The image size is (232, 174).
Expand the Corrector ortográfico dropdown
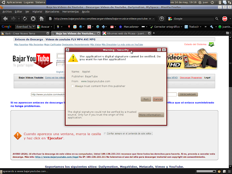point(181,27)
